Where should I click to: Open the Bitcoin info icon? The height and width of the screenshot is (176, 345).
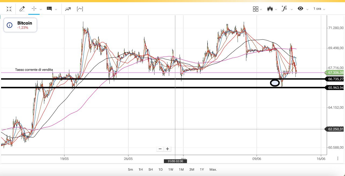click(9, 25)
